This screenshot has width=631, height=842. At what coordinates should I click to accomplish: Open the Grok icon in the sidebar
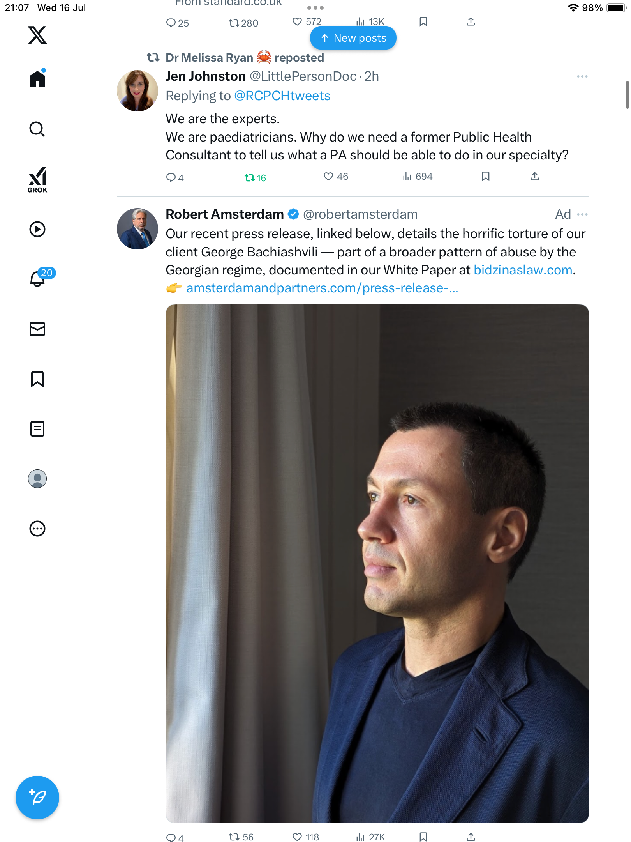click(37, 180)
